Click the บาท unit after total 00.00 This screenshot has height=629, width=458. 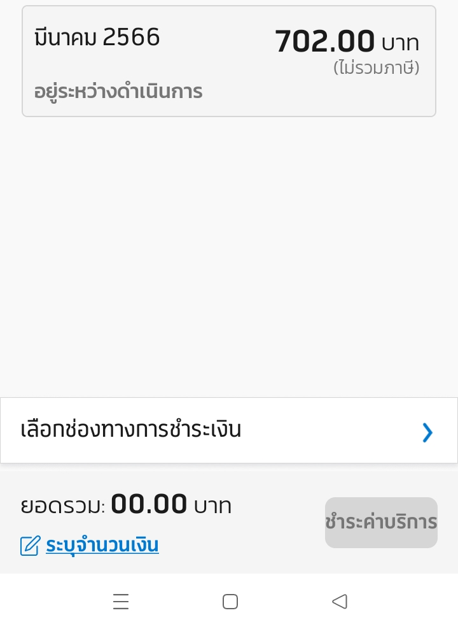(212, 506)
